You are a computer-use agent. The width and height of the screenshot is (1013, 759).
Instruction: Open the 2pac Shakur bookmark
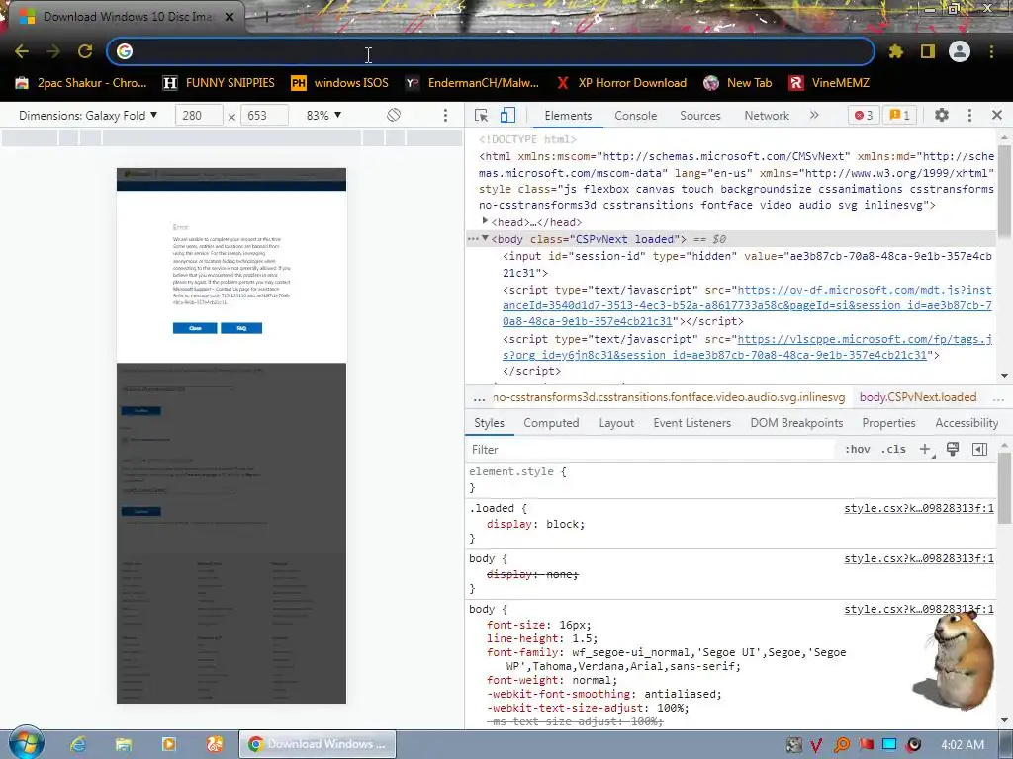click(81, 83)
